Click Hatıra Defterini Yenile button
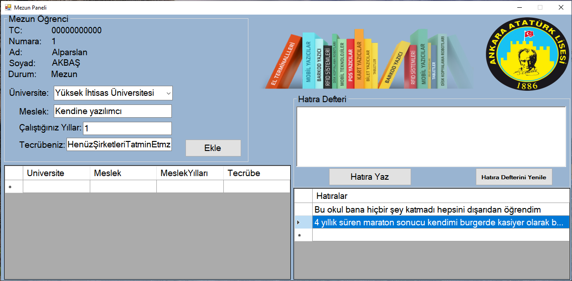The width and height of the screenshot is (572, 281). click(514, 177)
